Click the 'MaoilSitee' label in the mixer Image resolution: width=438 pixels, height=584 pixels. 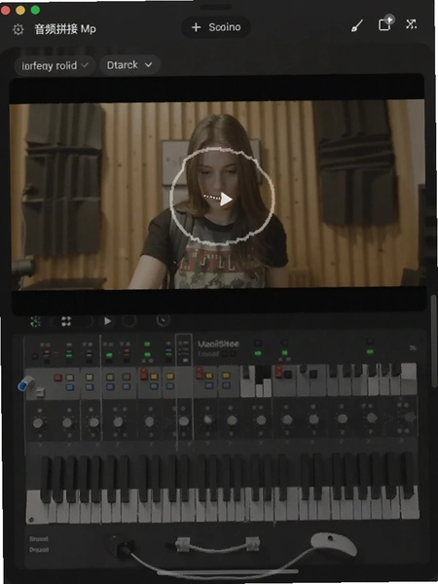(x=218, y=344)
